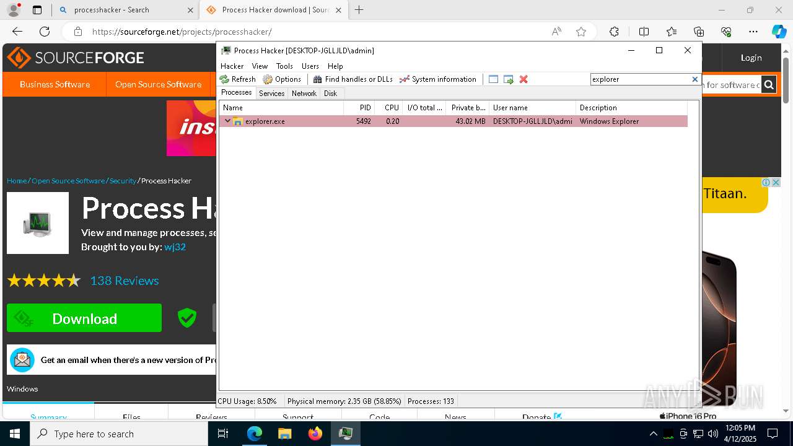Select the explorer.exe process row
This screenshot has height=446, width=793.
point(453,121)
